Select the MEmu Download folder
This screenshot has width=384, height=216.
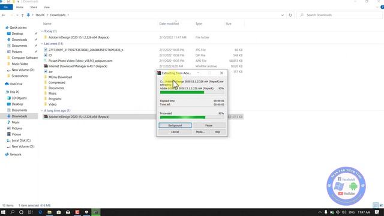pyautogui.click(x=60, y=77)
